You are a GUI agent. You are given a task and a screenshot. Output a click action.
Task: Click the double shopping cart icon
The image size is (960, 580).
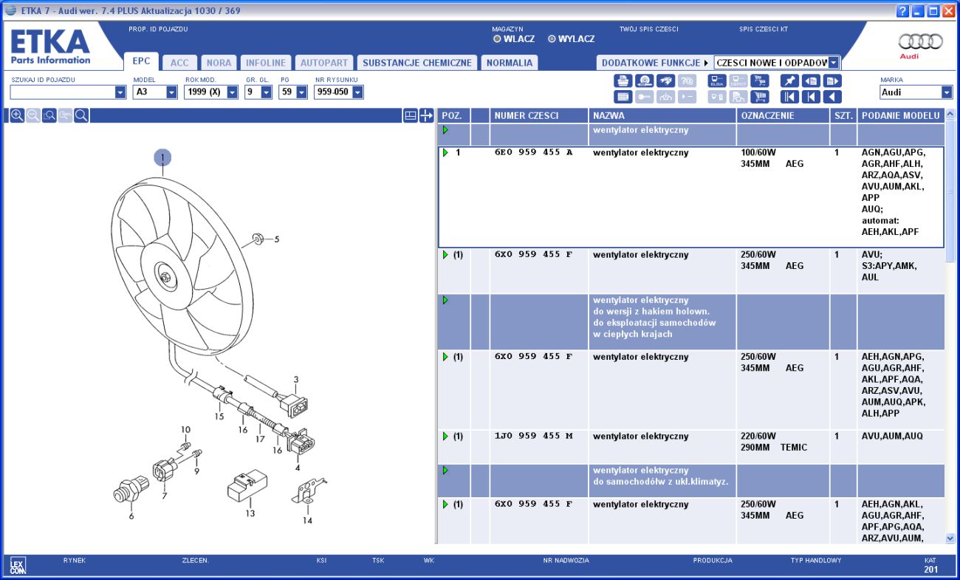(759, 81)
